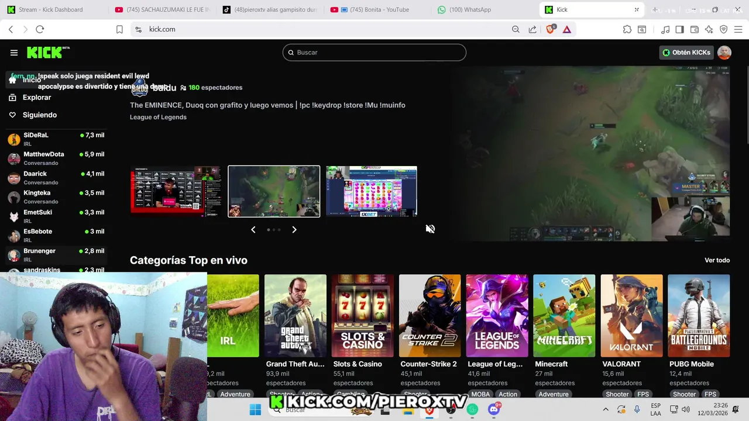This screenshot has width=749, height=421.
Task: Open the user profile avatar menu
Action: tap(724, 53)
